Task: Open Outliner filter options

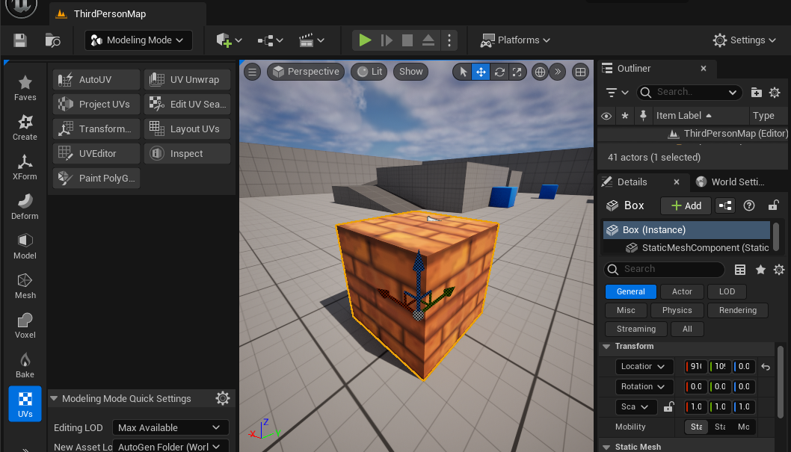Action: tap(617, 92)
